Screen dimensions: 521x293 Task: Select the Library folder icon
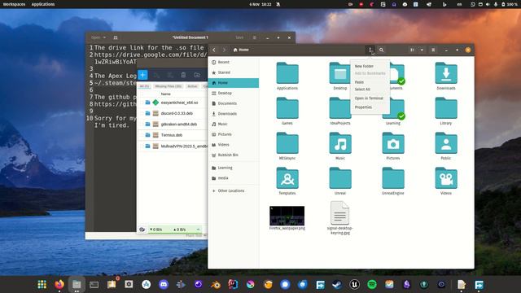pos(446,108)
